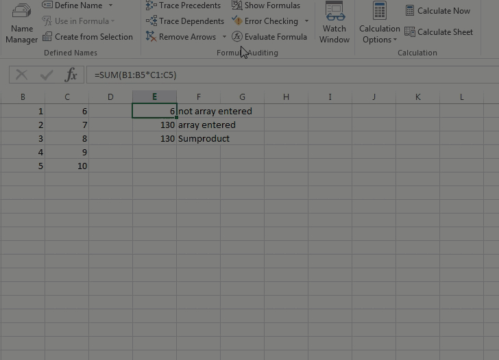Select column F header
This screenshot has height=360, width=499.
(x=198, y=97)
